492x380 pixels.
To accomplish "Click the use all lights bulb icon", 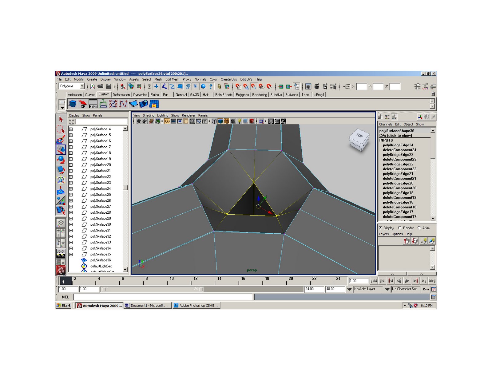I will [239, 121].
